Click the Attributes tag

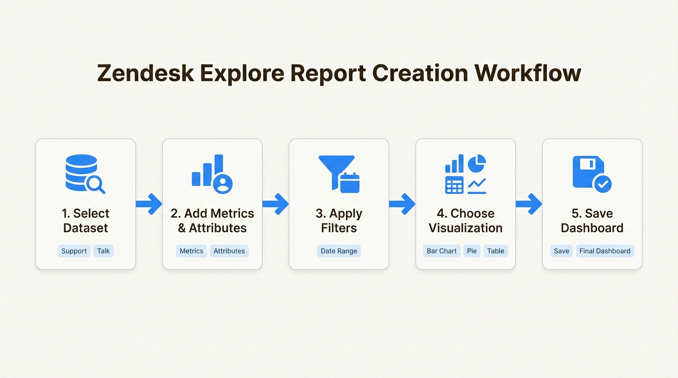[x=229, y=251]
